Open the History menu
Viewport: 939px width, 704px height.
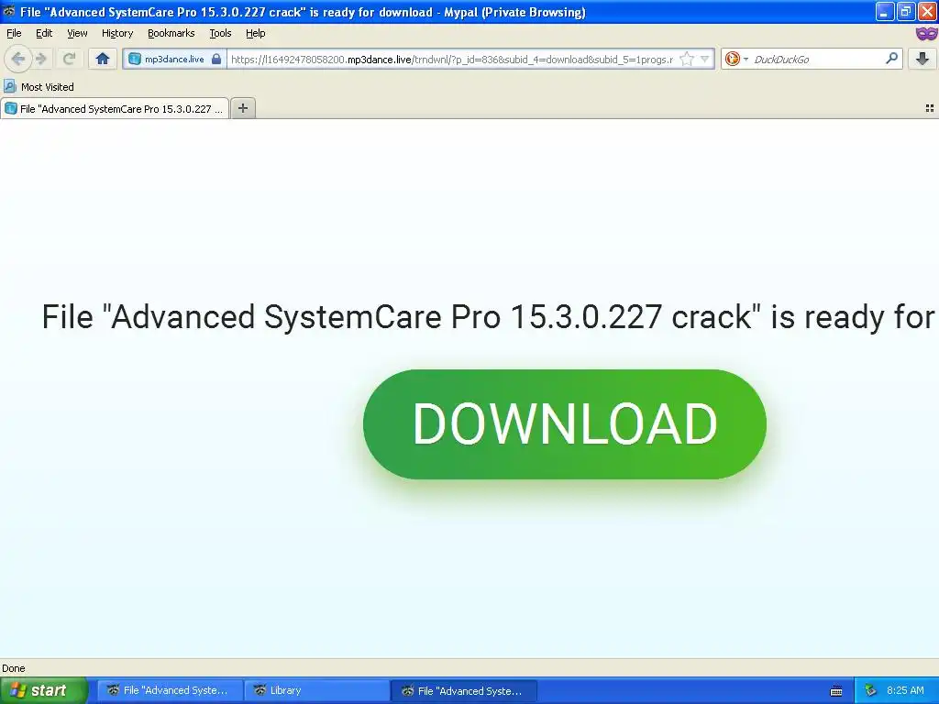point(116,34)
